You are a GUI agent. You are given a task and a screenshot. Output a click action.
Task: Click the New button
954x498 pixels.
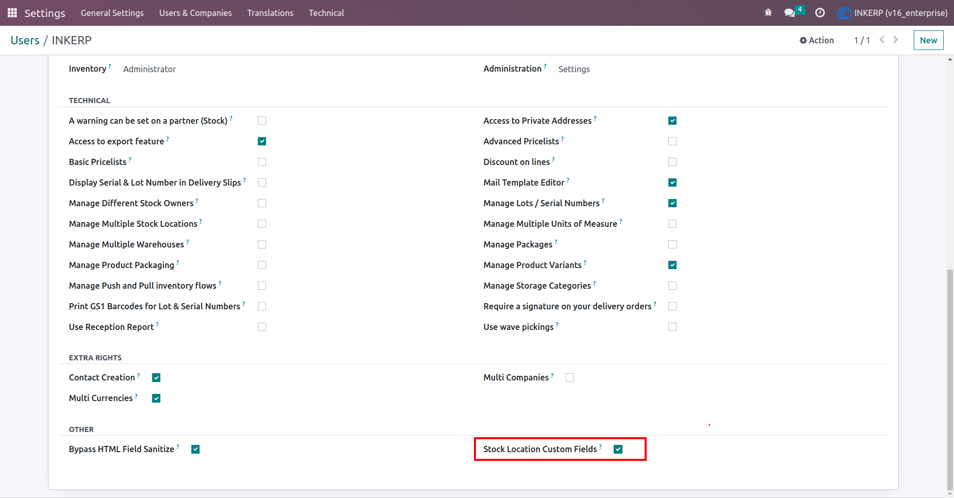click(x=928, y=40)
